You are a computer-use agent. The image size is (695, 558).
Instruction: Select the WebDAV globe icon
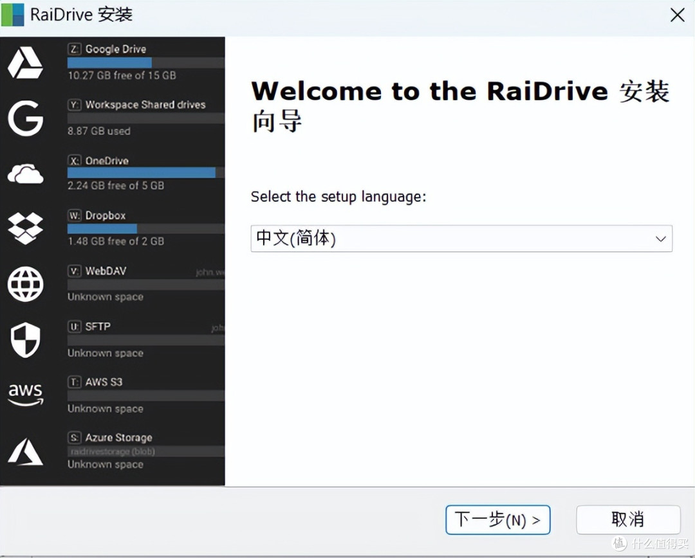point(24,284)
